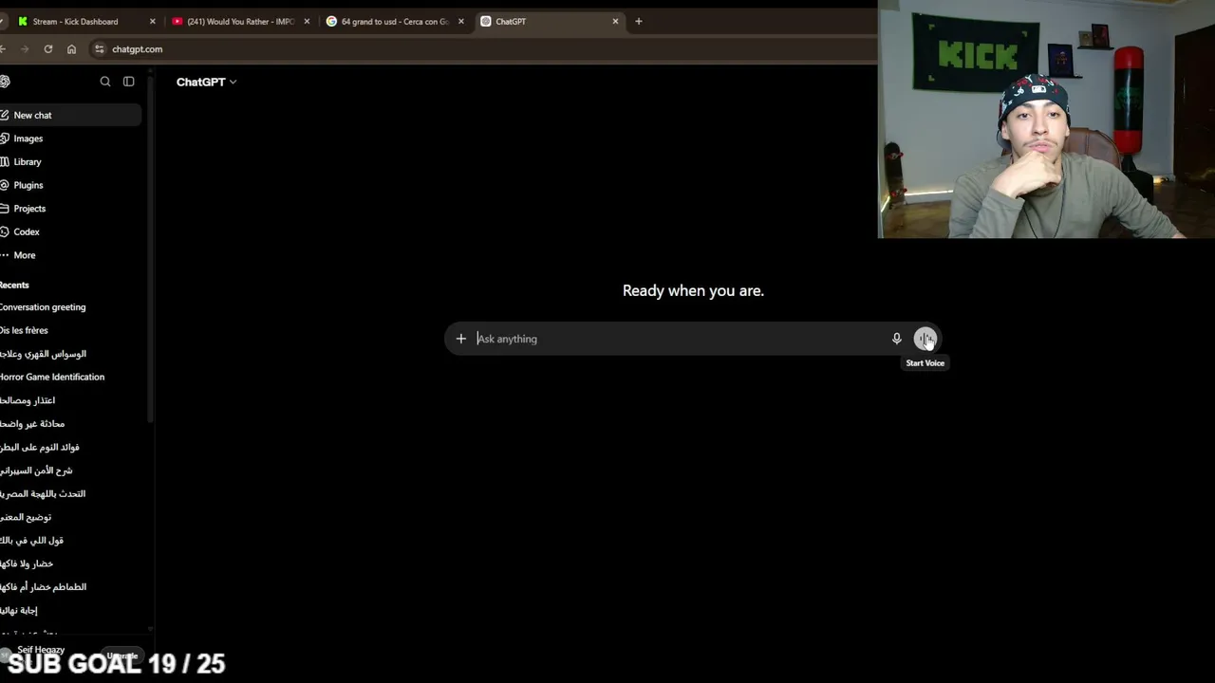Image resolution: width=1215 pixels, height=683 pixels.
Task: Open a new browser tab
Action: [x=639, y=21]
